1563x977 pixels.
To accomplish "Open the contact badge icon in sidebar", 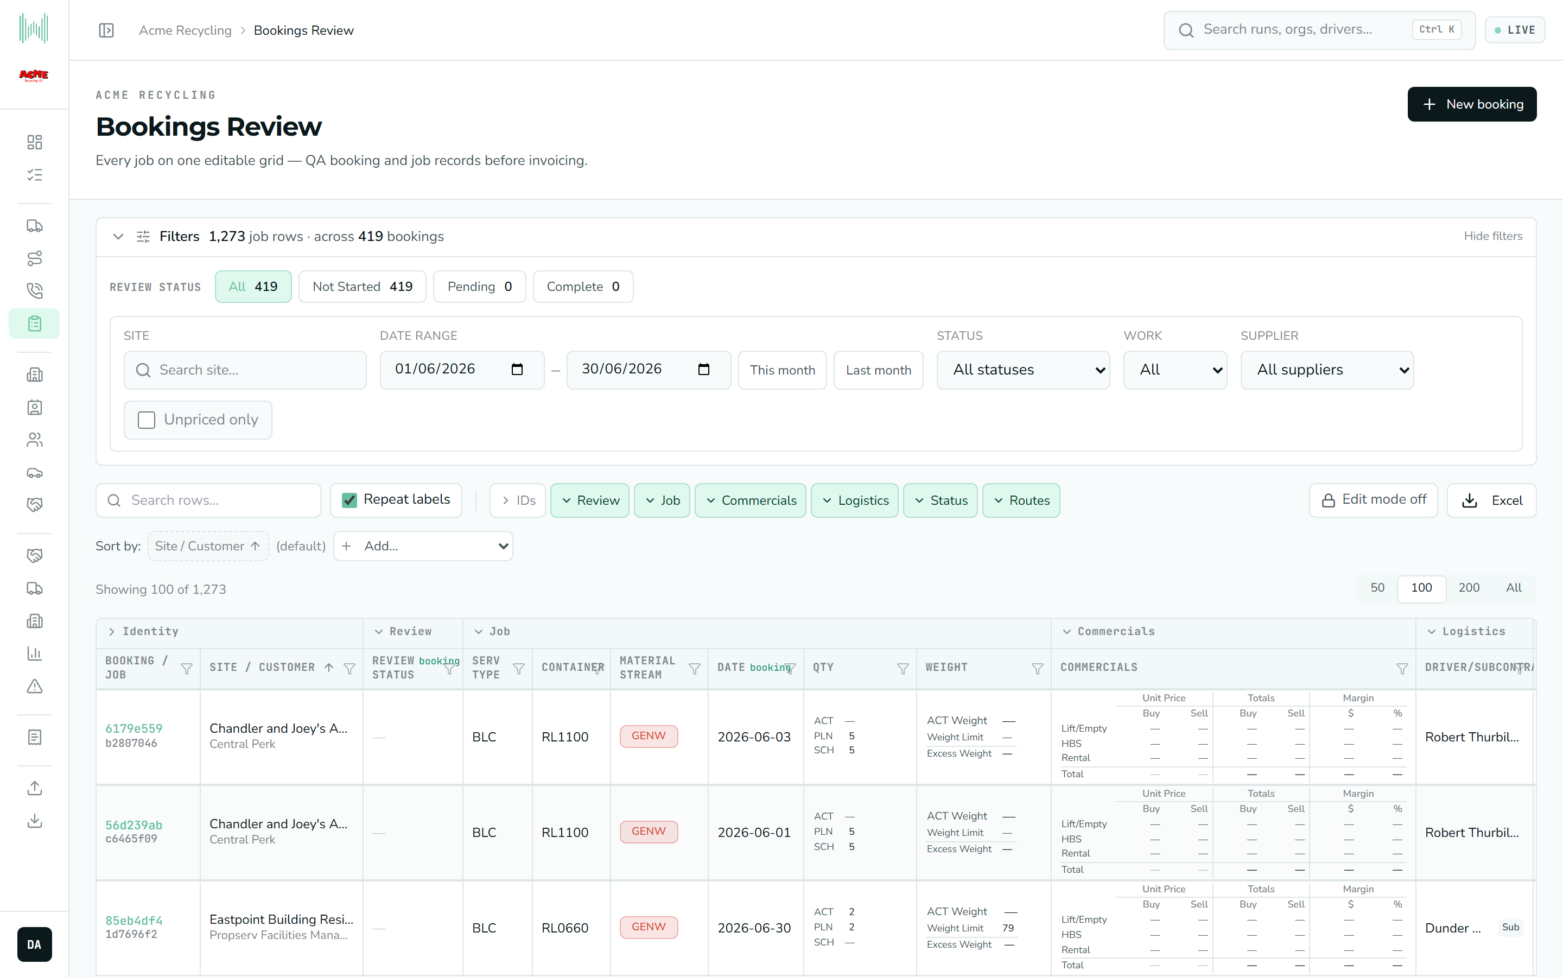I will coord(34,407).
